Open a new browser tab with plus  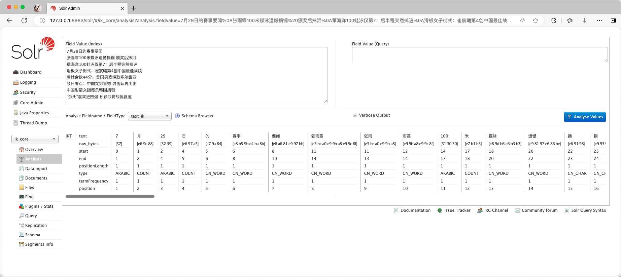[133, 8]
